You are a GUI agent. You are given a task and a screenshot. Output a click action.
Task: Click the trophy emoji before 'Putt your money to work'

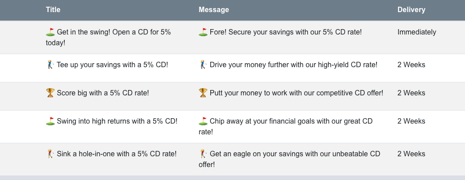tap(203, 93)
